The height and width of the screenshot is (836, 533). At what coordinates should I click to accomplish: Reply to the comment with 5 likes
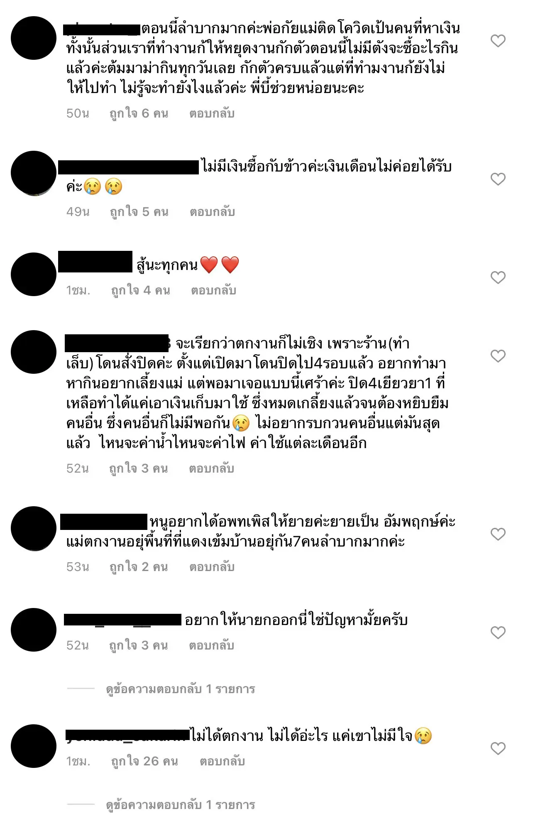point(213,212)
